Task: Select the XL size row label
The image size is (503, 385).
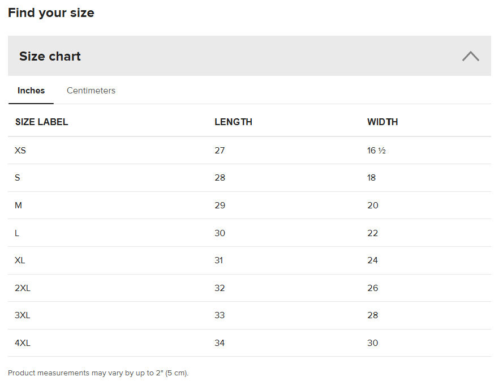Action: tap(20, 260)
